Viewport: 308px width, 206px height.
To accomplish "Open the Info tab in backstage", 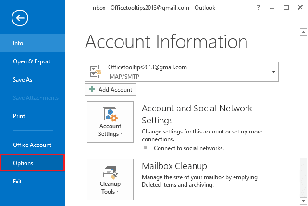I will (x=33, y=43).
